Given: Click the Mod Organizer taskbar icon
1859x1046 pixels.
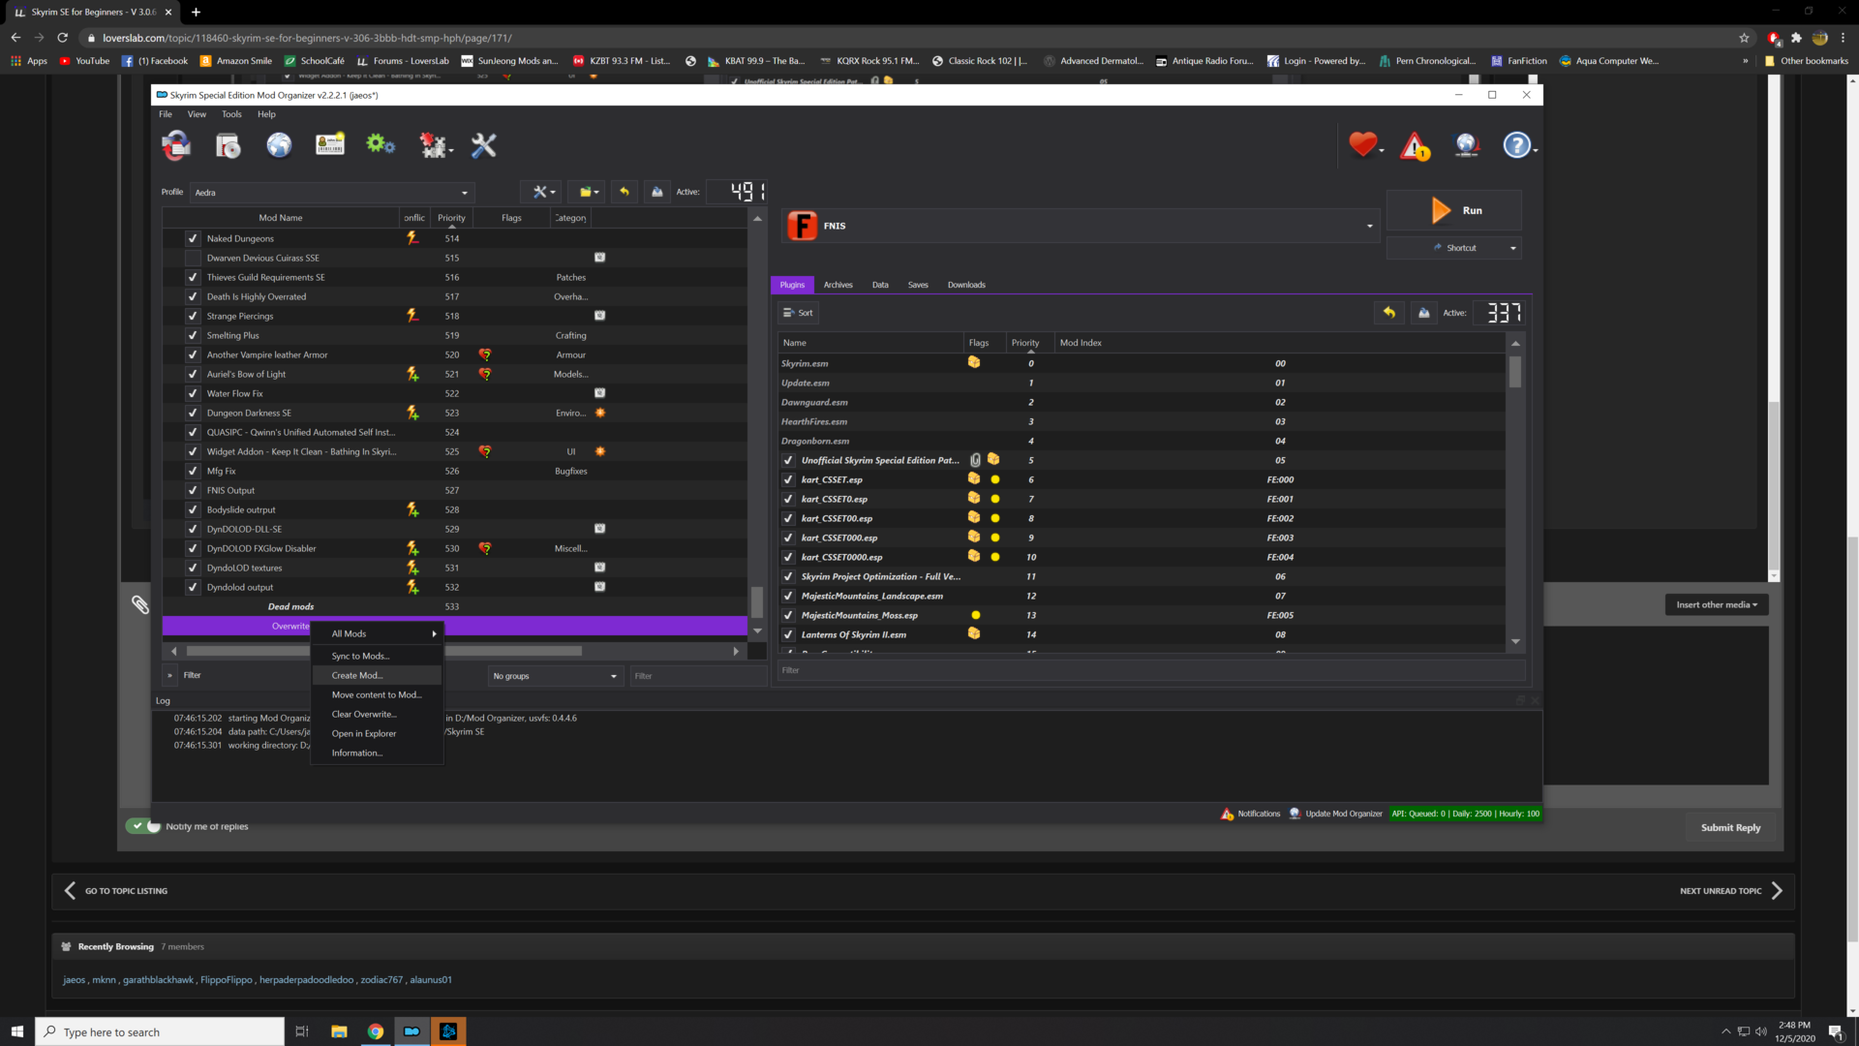Looking at the screenshot, I should 411,1031.
